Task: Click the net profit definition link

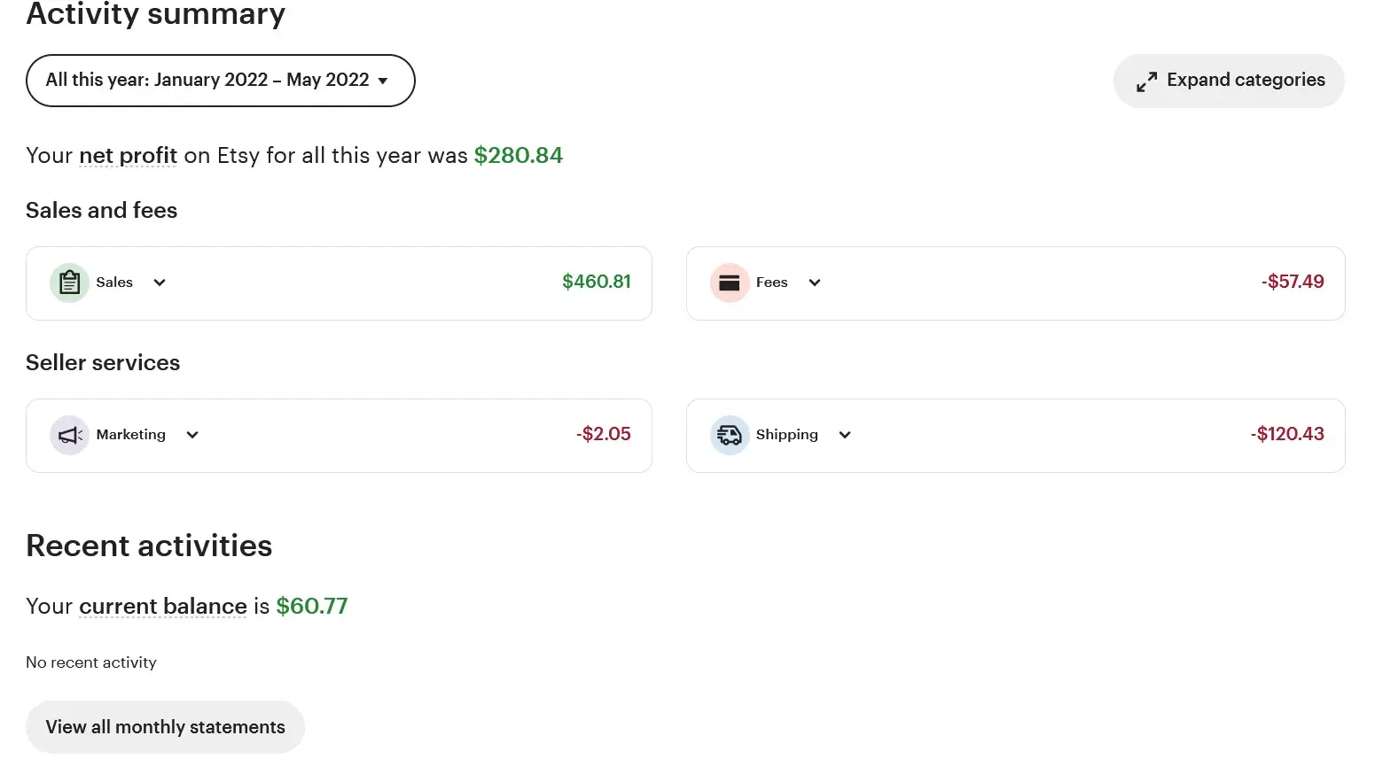Action: pyautogui.click(x=128, y=156)
